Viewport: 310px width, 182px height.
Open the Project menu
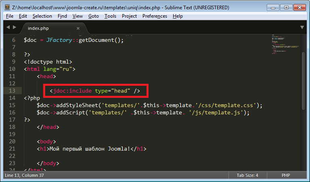129,16
